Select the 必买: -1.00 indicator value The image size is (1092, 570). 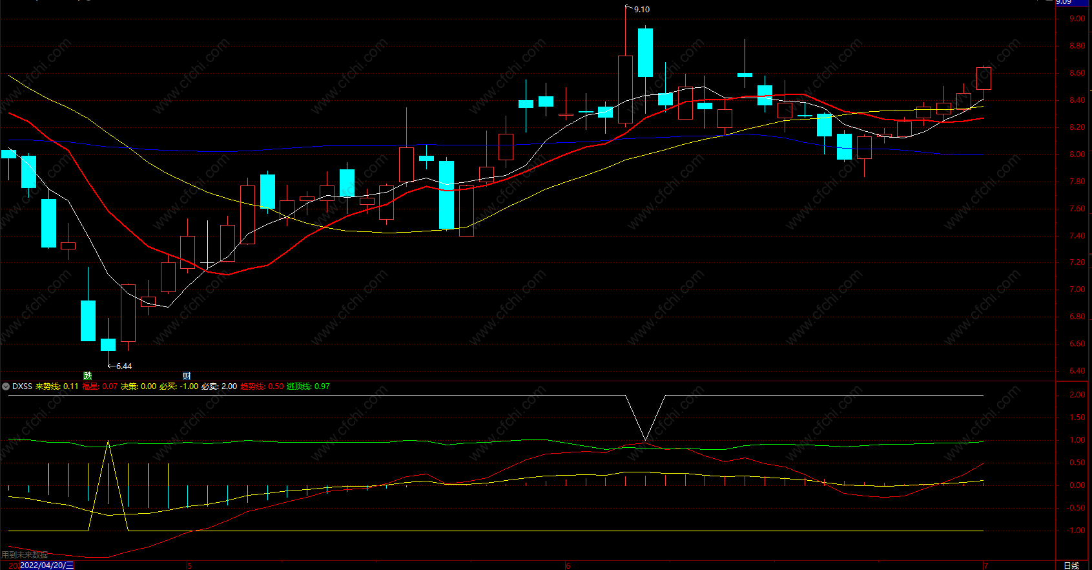coord(179,386)
